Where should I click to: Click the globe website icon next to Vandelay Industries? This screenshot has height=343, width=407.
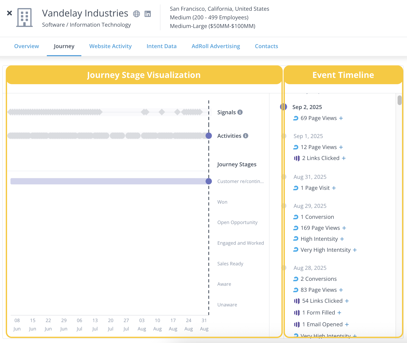[x=137, y=14]
